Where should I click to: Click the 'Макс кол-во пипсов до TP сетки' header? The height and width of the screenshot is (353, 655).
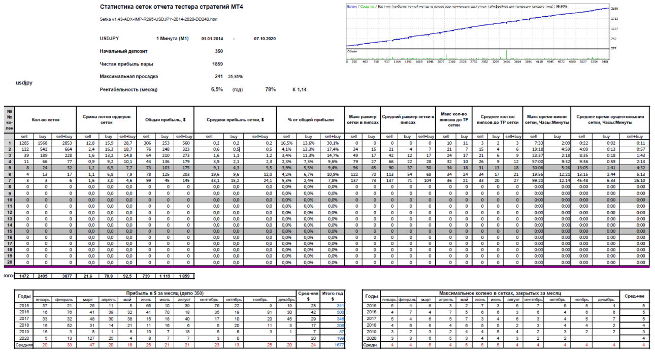(x=454, y=120)
